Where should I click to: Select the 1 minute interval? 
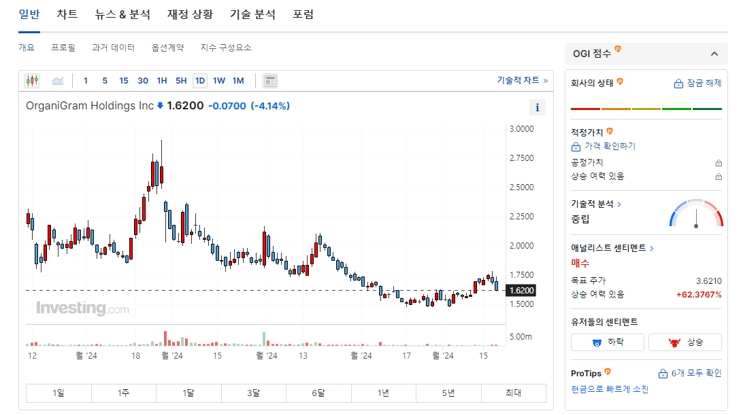pyautogui.click(x=86, y=81)
